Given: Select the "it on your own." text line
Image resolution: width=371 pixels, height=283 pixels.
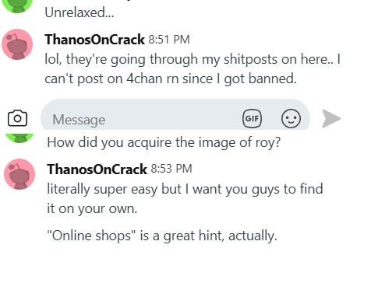Looking at the screenshot, I should click(92, 208).
